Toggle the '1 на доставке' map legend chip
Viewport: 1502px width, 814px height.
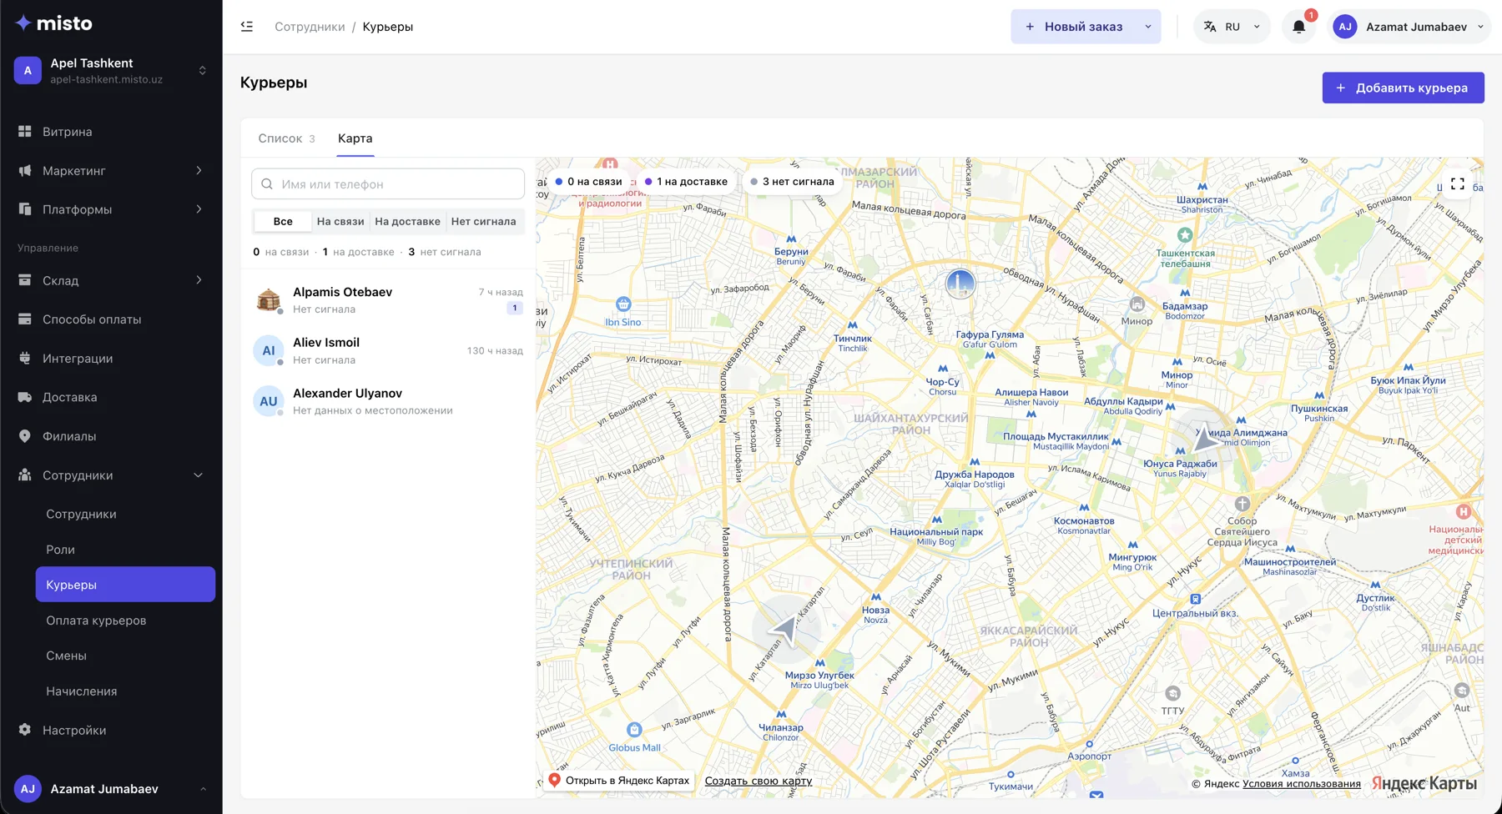coord(686,181)
